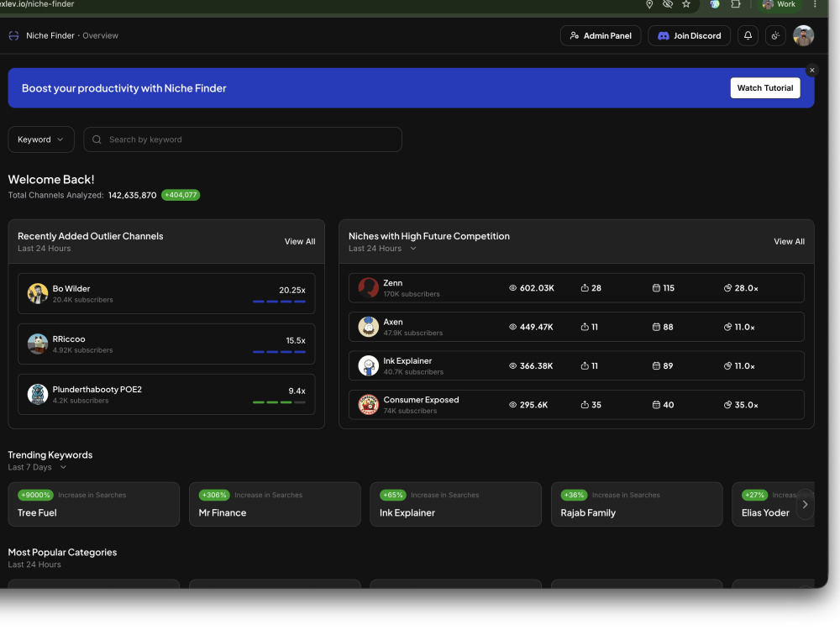Click the +404,077 channels badge

(x=181, y=195)
